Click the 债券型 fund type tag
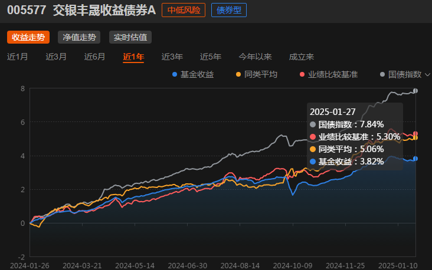 (x=228, y=10)
